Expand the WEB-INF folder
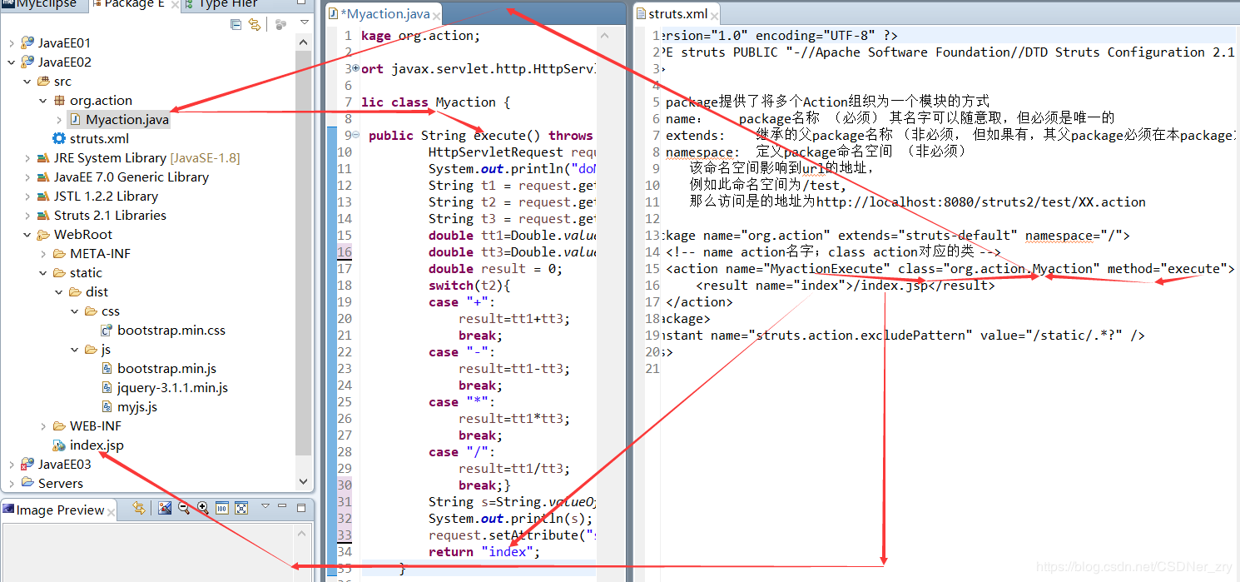 42,425
